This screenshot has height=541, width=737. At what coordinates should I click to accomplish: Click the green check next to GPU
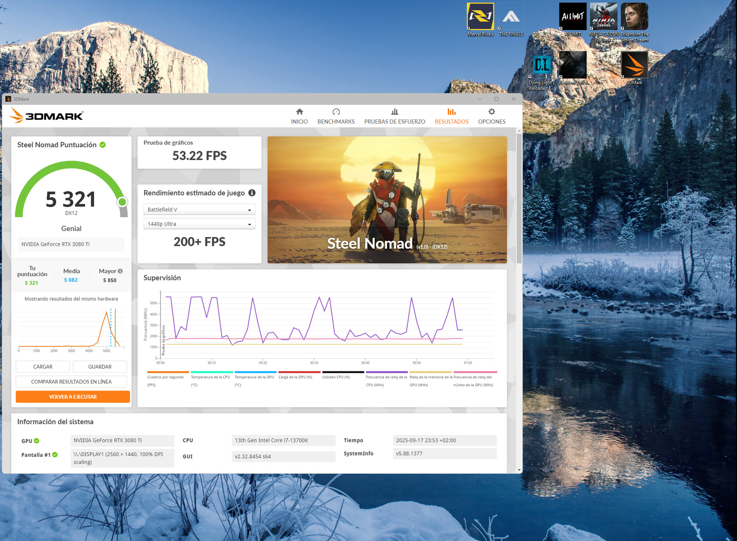(x=37, y=441)
